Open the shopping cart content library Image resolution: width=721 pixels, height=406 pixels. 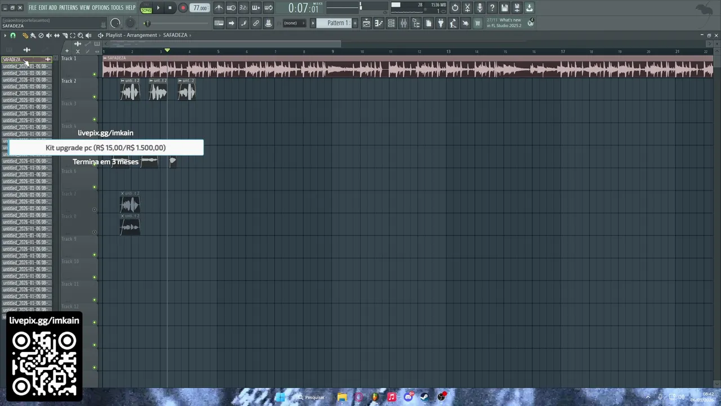coord(478,23)
